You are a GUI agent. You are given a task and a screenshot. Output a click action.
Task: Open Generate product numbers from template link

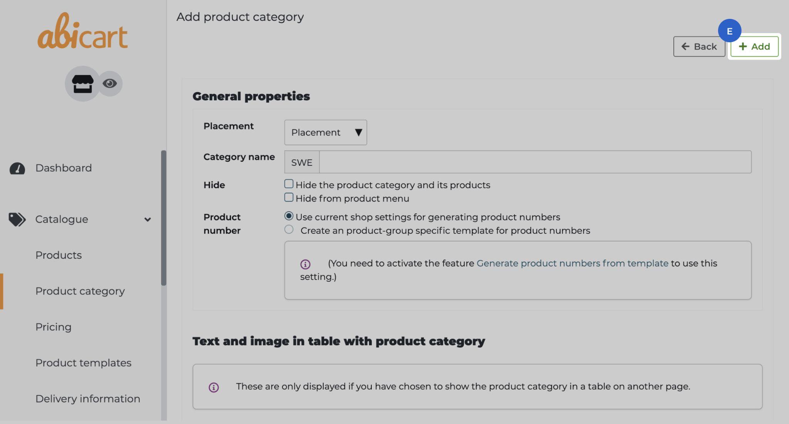[572, 263]
